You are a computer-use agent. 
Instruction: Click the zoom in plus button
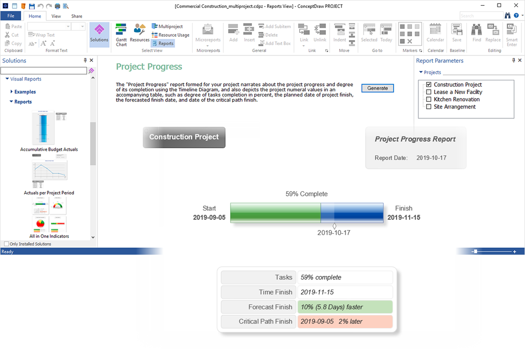click(x=515, y=251)
